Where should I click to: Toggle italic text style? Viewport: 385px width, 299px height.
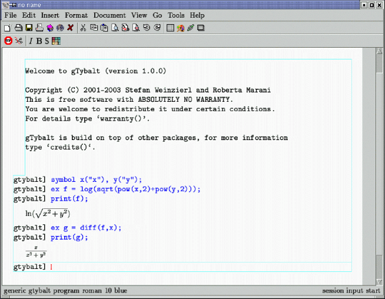31,41
